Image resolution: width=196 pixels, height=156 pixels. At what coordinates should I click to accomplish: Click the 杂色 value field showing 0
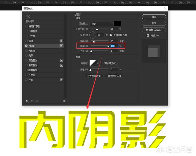pyautogui.click(x=114, y=69)
